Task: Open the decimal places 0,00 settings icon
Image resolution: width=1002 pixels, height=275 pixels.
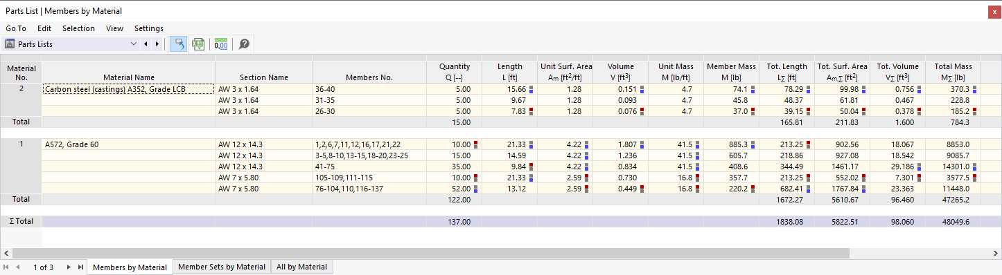Action: [x=222, y=44]
